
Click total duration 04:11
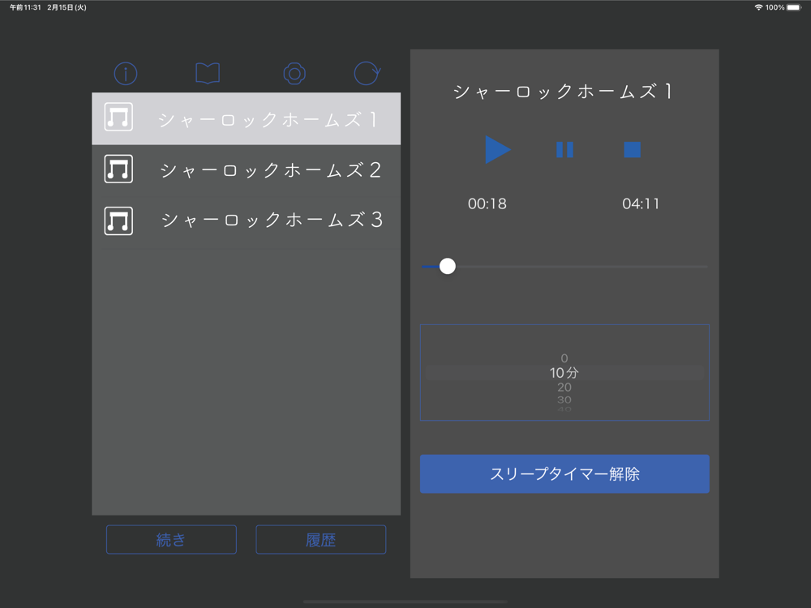point(641,203)
